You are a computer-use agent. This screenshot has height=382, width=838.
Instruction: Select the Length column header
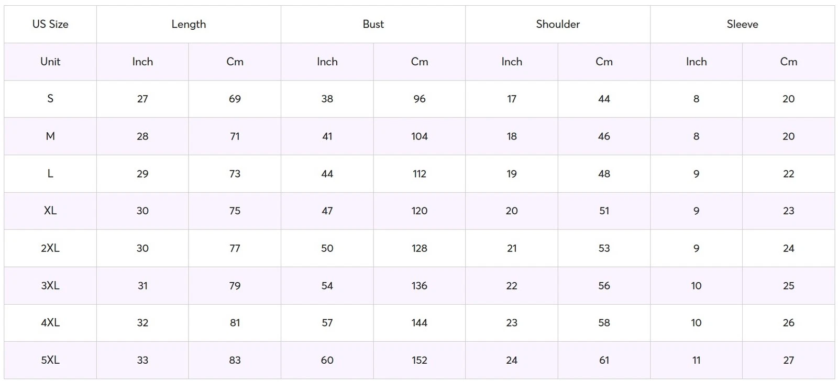[x=189, y=24]
